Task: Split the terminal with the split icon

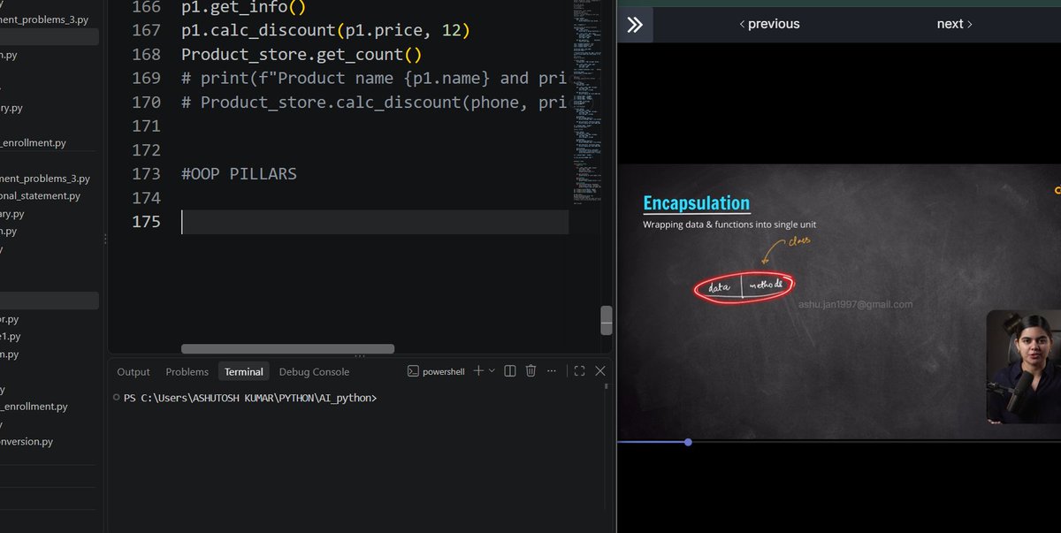Action: [510, 371]
